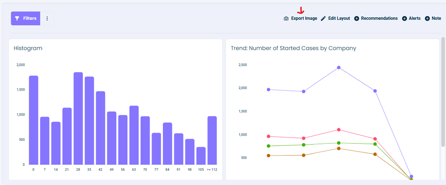Click the purple line's first data point
The image size is (446, 185).
point(268,90)
